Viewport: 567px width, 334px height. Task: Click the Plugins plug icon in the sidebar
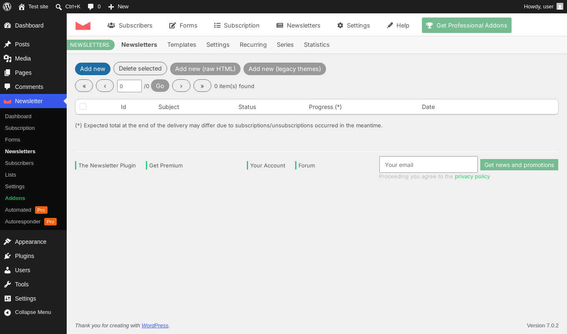pyautogui.click(x=8, y=256)
